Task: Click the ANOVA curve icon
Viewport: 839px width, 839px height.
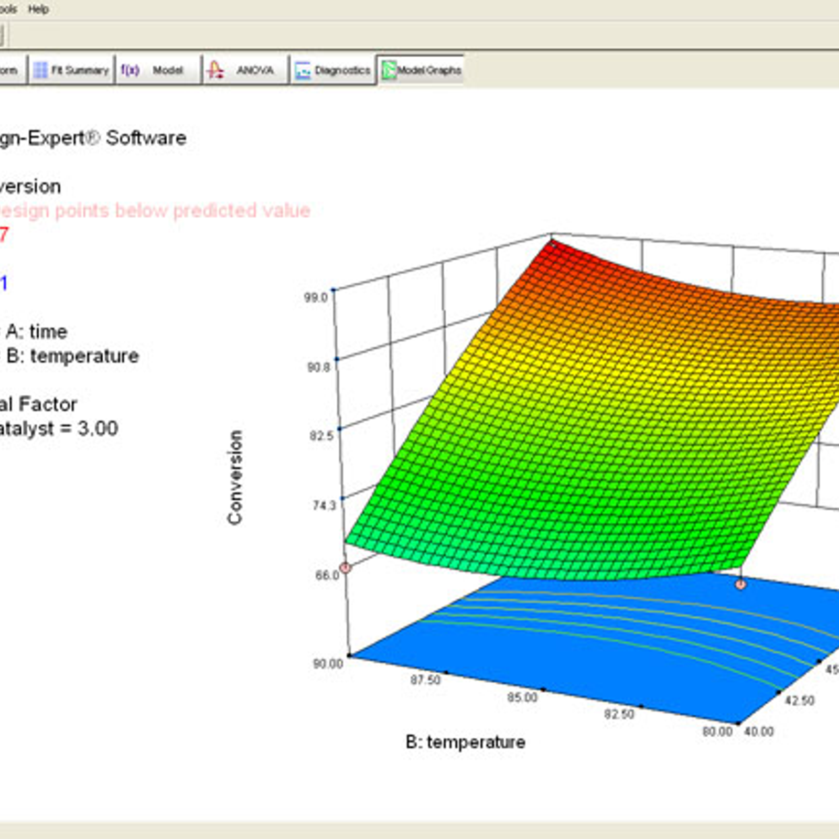Action: (x=215, y=70)
